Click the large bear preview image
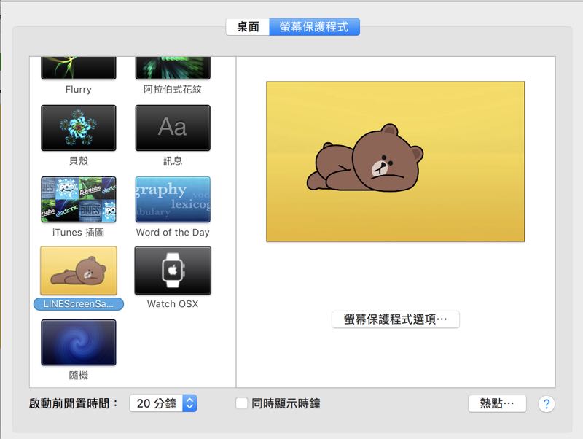The image size is (583, 439). (x=395, y=161)
